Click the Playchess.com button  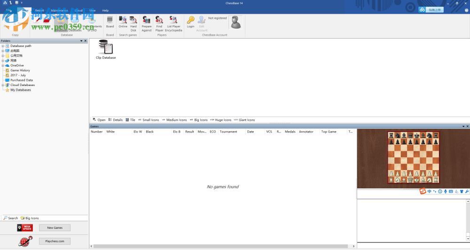tap(55, 241)
